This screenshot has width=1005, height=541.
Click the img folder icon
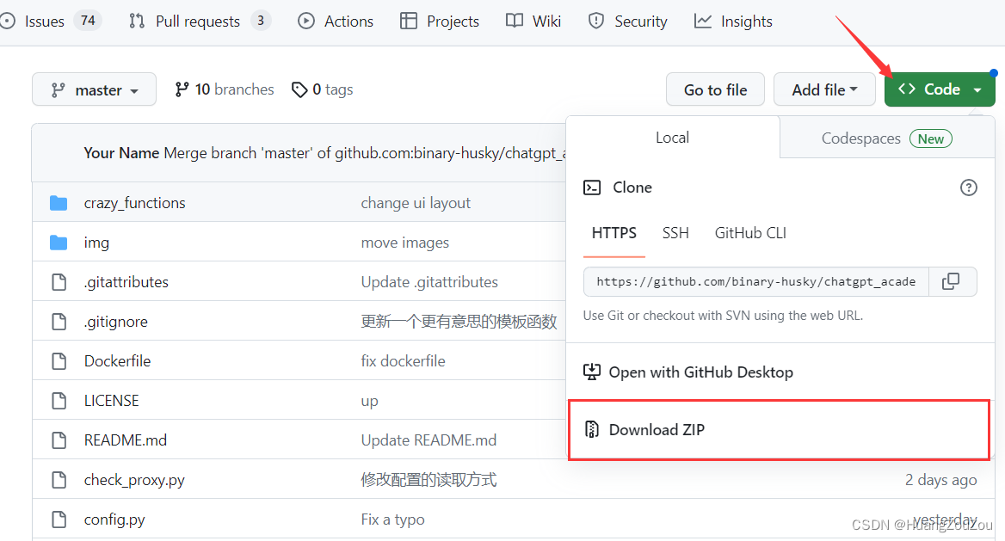[59, 243]
